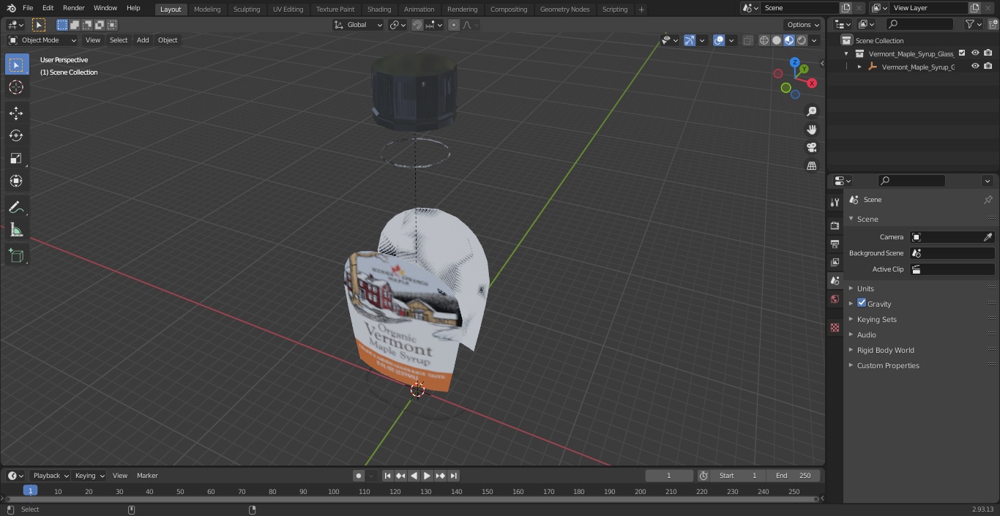Viewport: 1000px width, 516px height.
Task: Click the current frame number field
Action: (x=668, y=476)
